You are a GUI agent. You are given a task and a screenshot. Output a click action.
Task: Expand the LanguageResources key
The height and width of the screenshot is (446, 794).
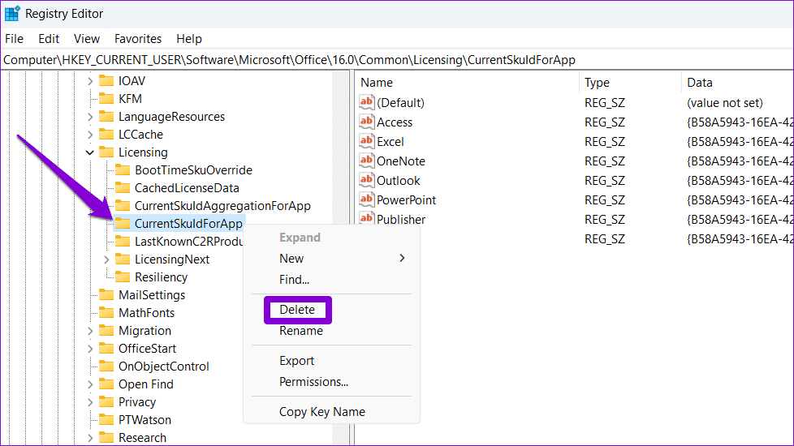click(x=90, y=117)
